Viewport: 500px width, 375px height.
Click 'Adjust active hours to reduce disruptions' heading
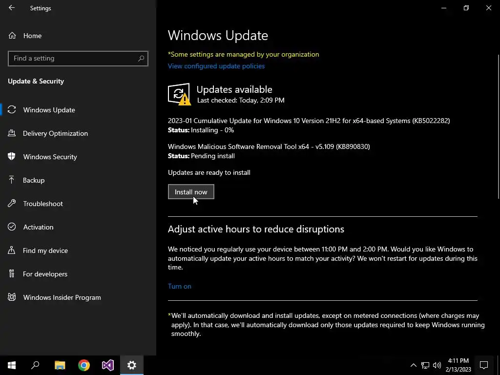256,229
